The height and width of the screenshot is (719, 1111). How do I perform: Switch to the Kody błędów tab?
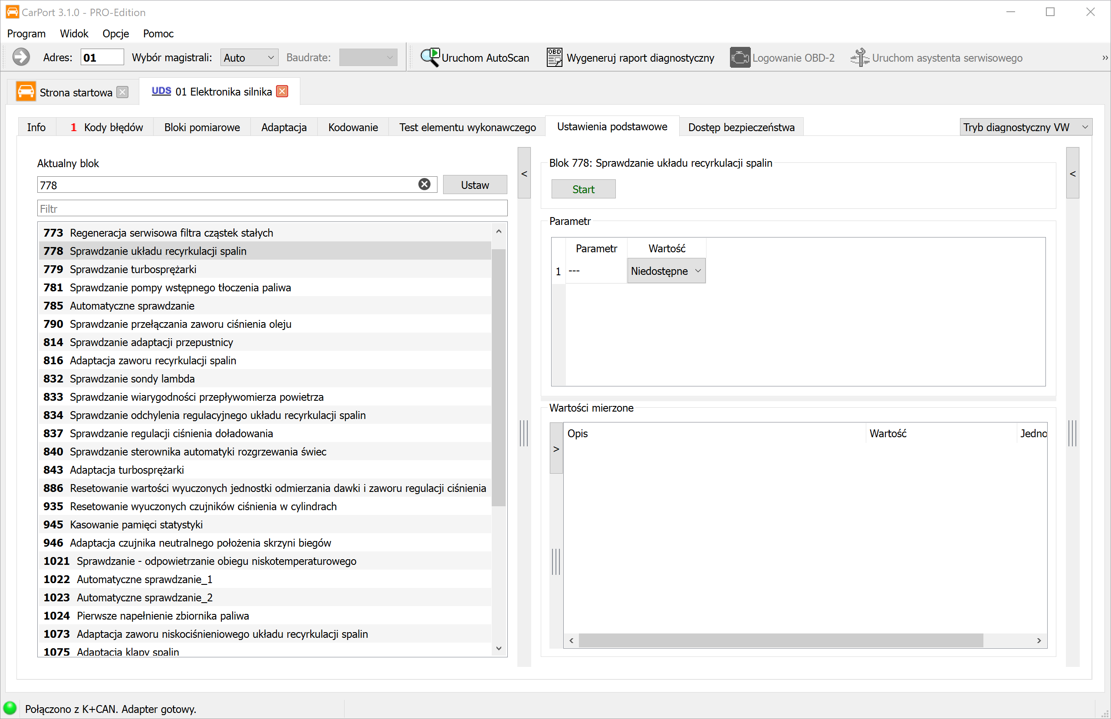pyautogui.click(x=106, y=127)
